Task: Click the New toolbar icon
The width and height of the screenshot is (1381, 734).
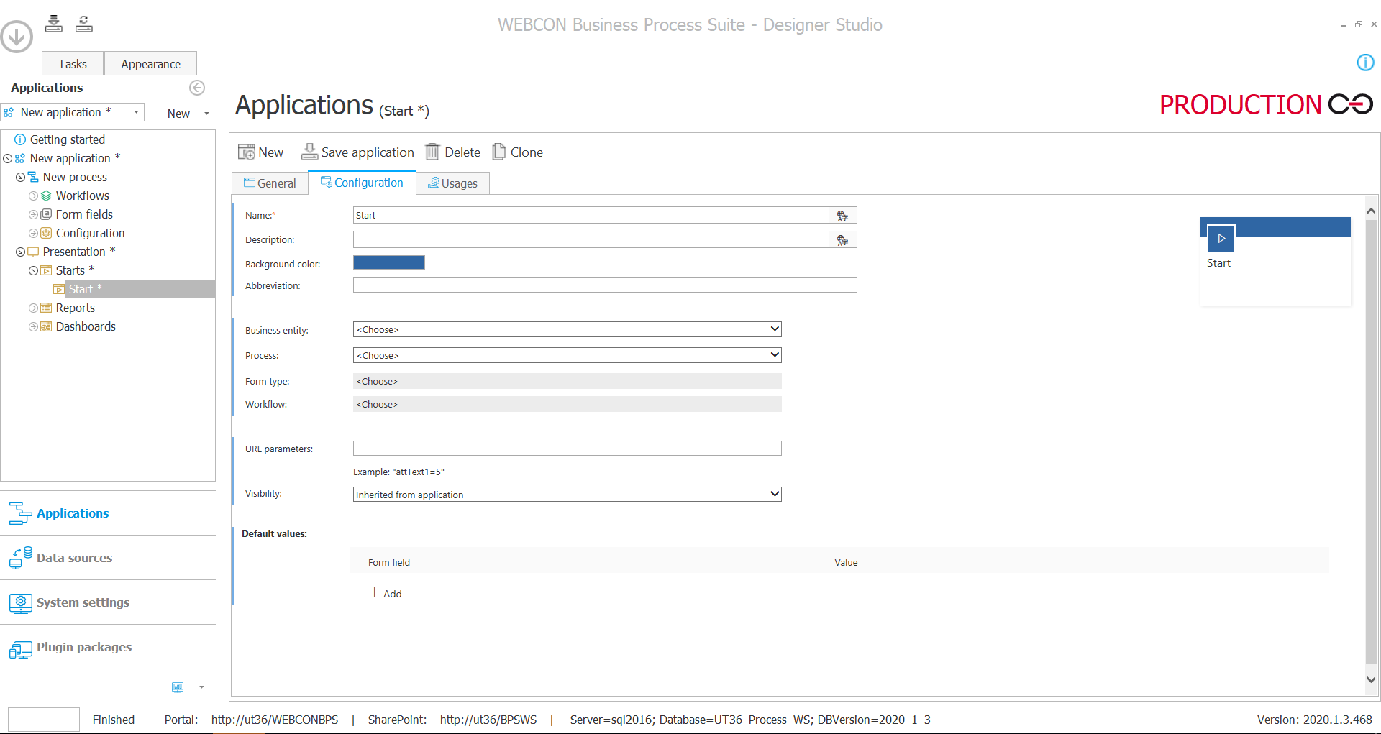Action: (246, 152)
